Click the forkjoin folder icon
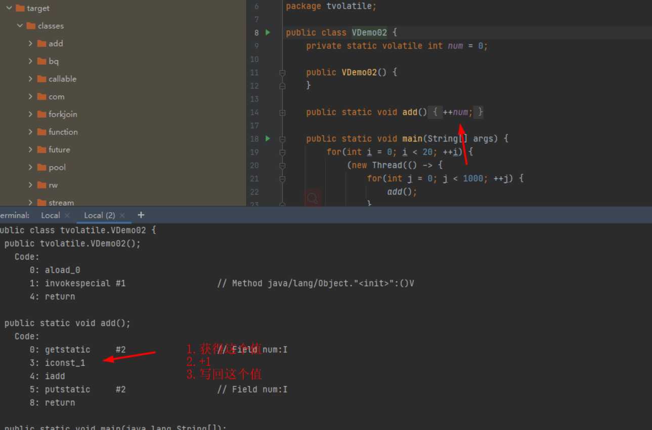 tap(41, 114)
